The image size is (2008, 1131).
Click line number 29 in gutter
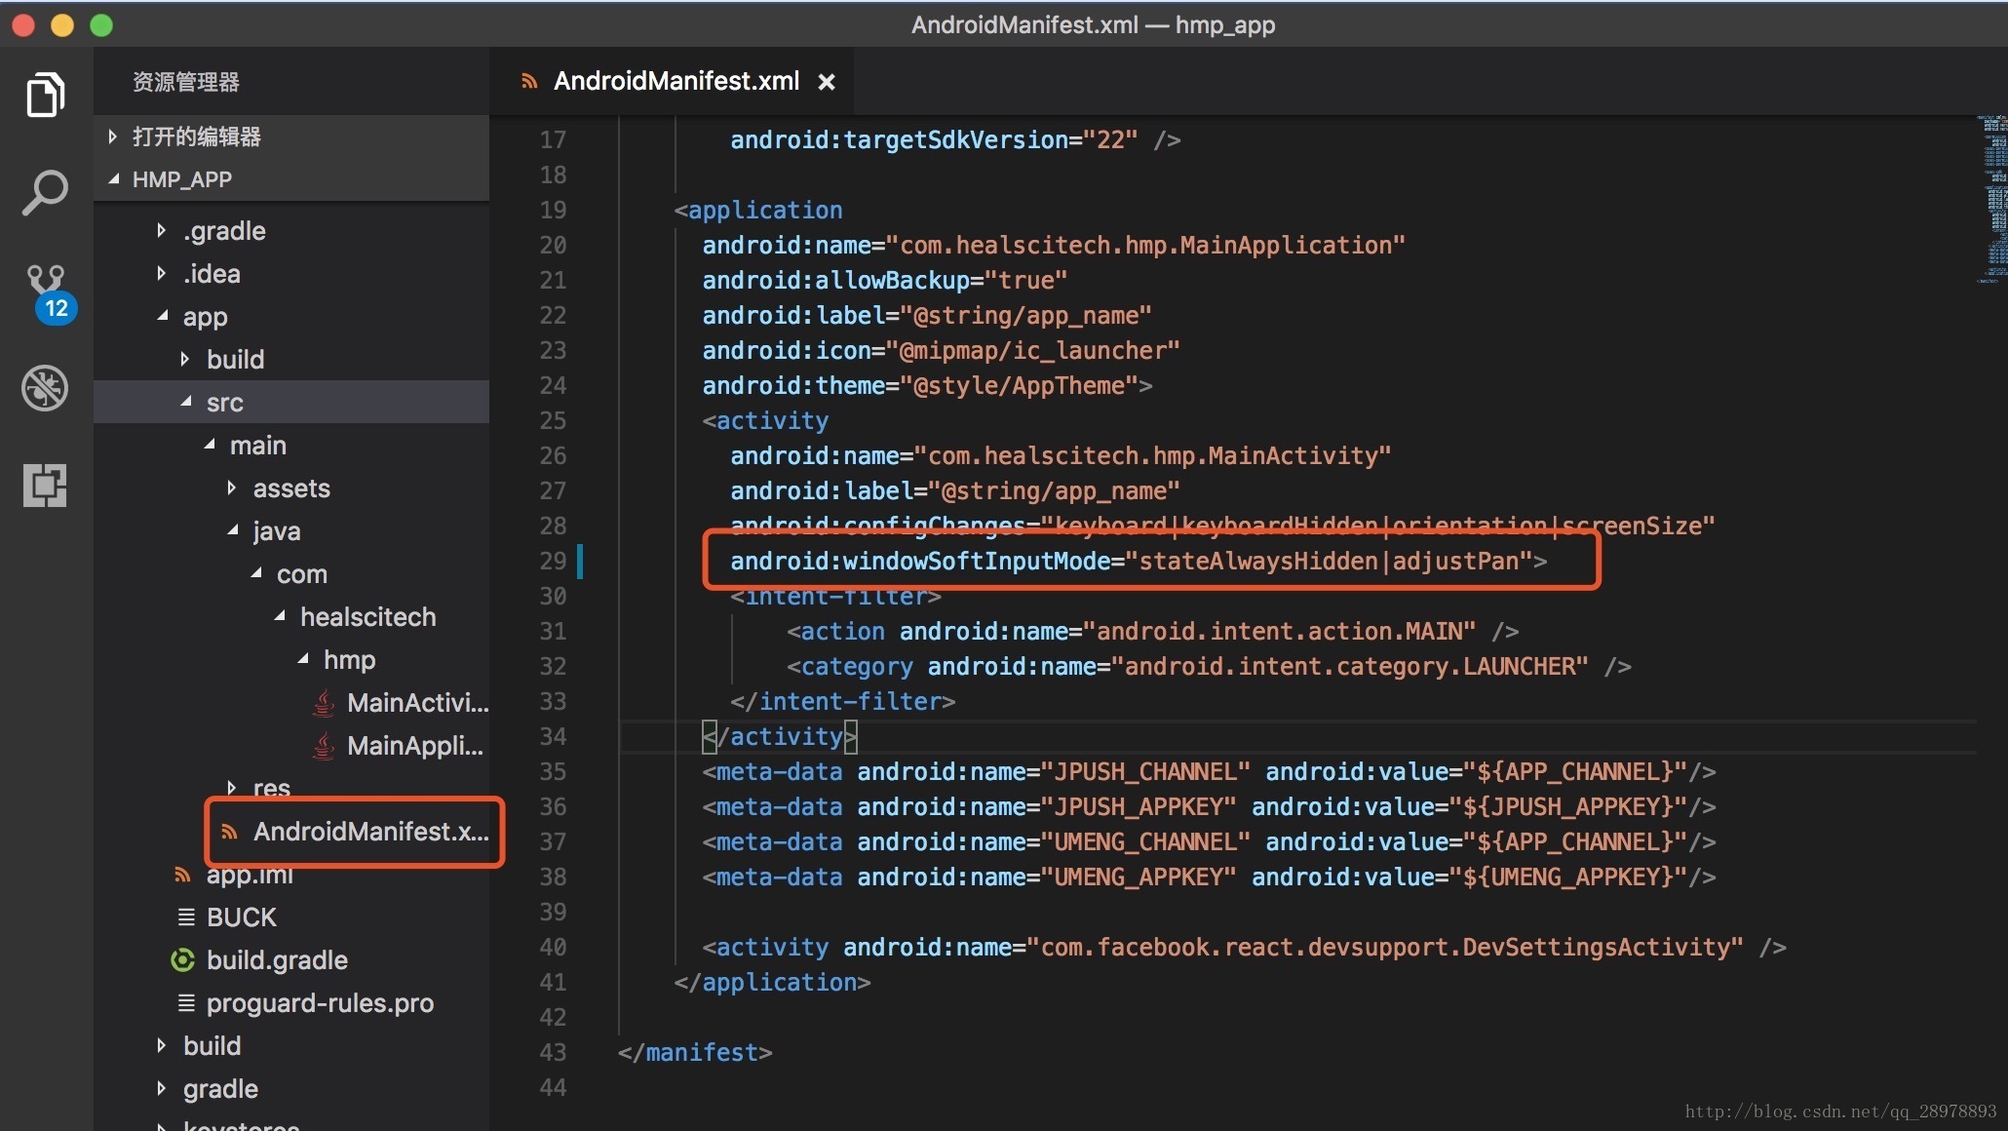pos(553,562)
